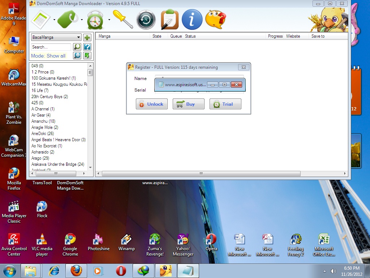Select Arago (29) entry
The image size is (370, 278).
click(40, 158)
